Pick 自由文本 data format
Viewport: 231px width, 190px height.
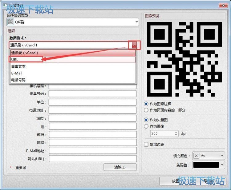pyautogui.click(x=73, y=66)
